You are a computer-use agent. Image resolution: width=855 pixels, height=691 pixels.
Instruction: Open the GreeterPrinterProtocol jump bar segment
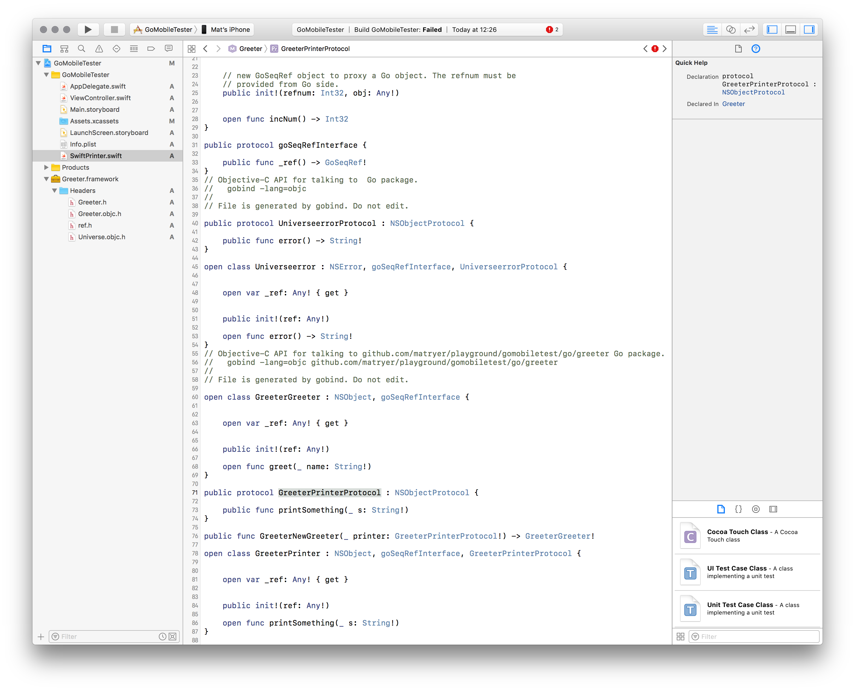(310, 49)
